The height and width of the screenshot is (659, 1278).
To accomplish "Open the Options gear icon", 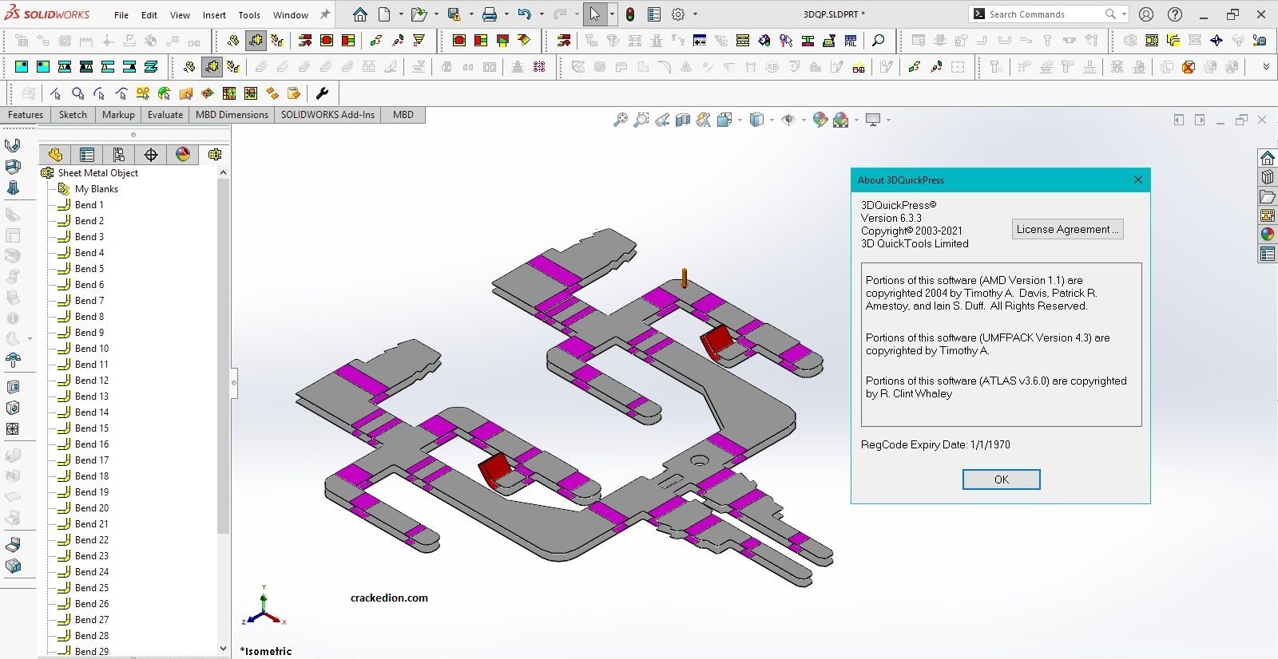I will coord(678,14).
